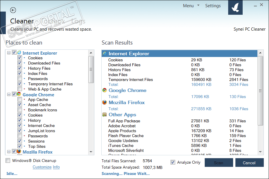Switch to the Logs tab

(x=78, y=21)
